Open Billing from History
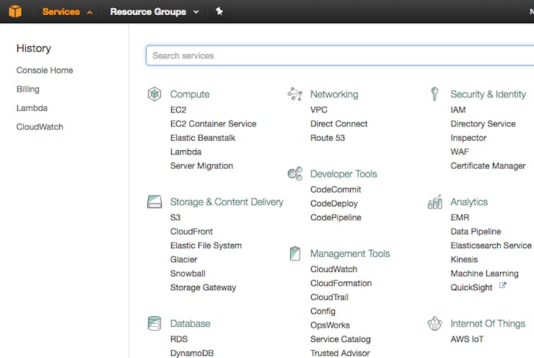The image size is (534, 358). tap(28, 89)
